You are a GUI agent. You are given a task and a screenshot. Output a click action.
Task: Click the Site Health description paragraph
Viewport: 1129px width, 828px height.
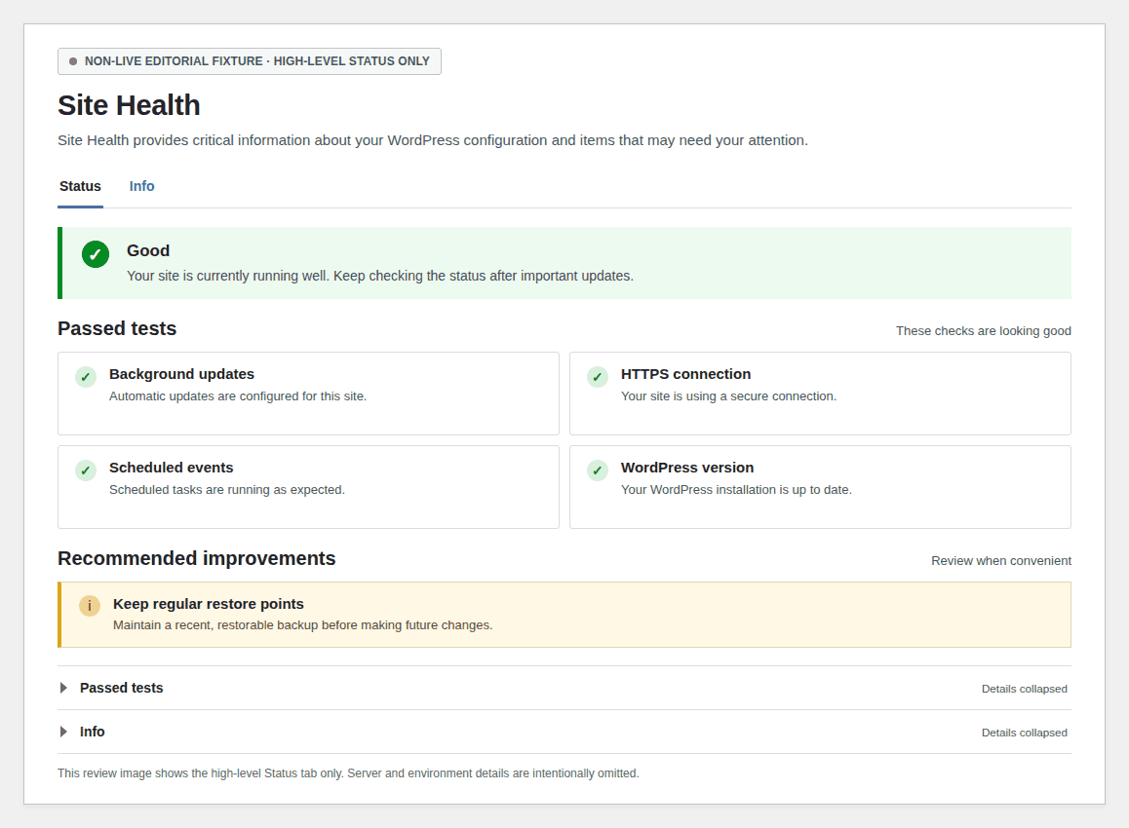coord(433,140)
